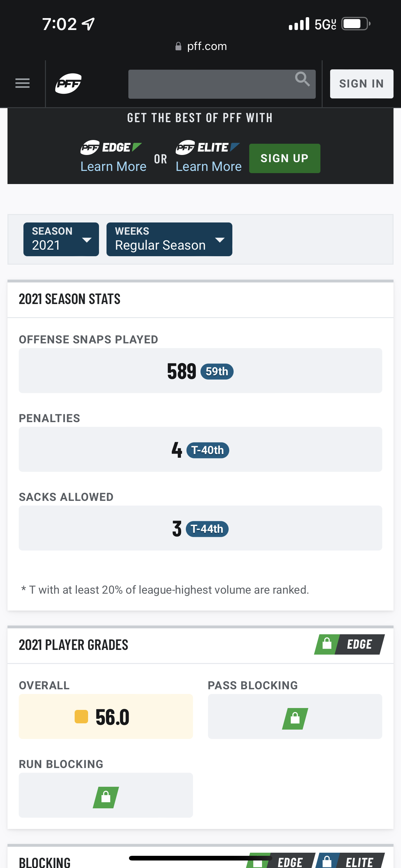The width and height of the screenshot is (401, 868).
Task: Tap the Edge lock badge beside Player Grades
Action: point(349,644)
